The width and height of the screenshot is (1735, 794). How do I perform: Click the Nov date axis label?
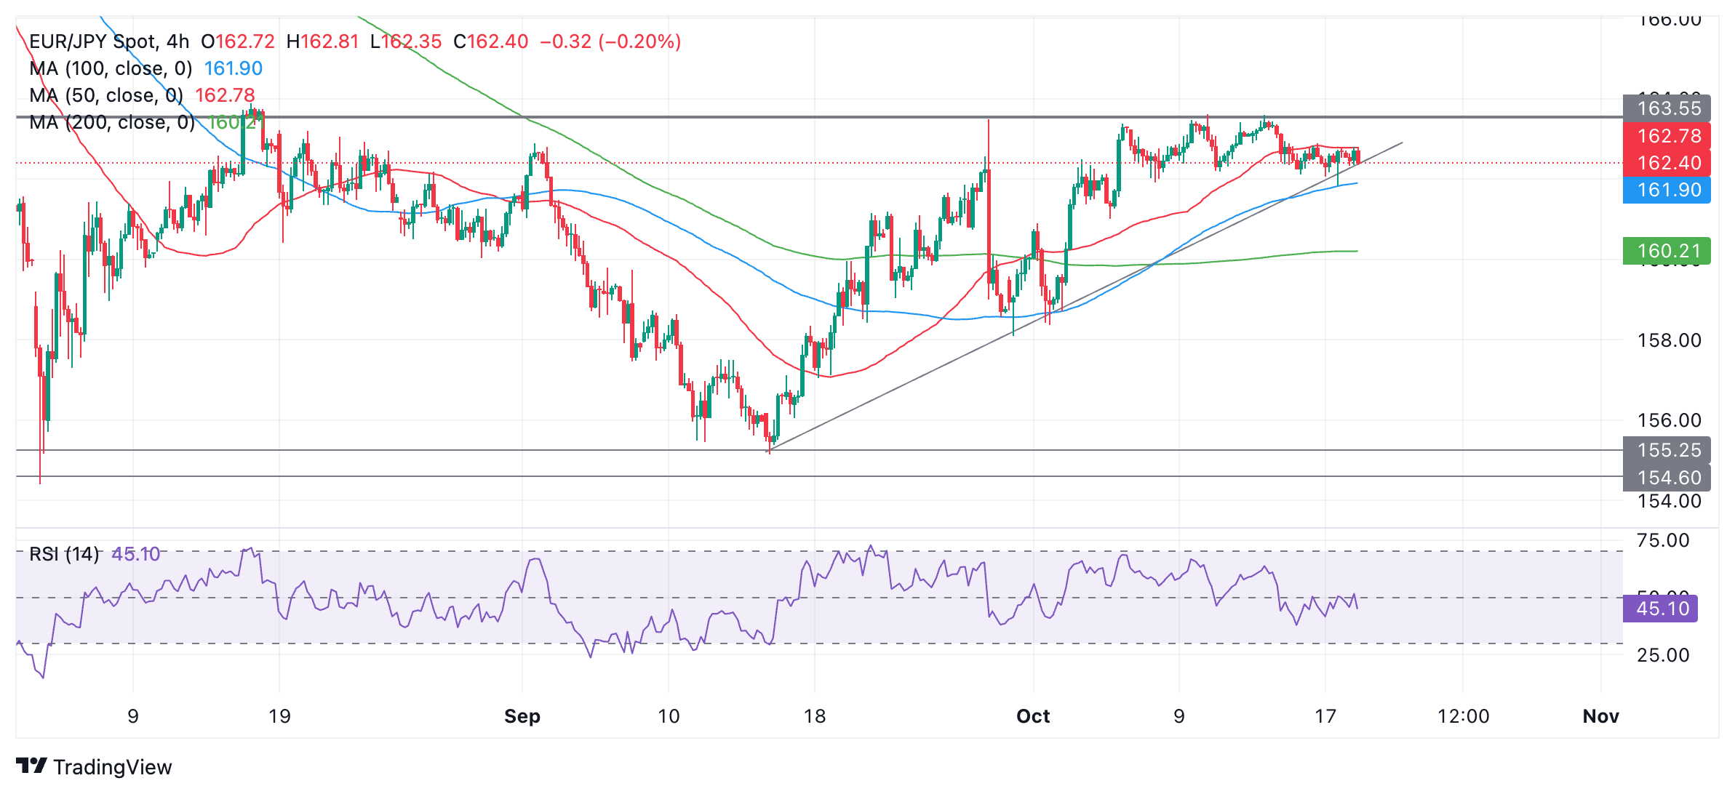tap(1600, 716)
